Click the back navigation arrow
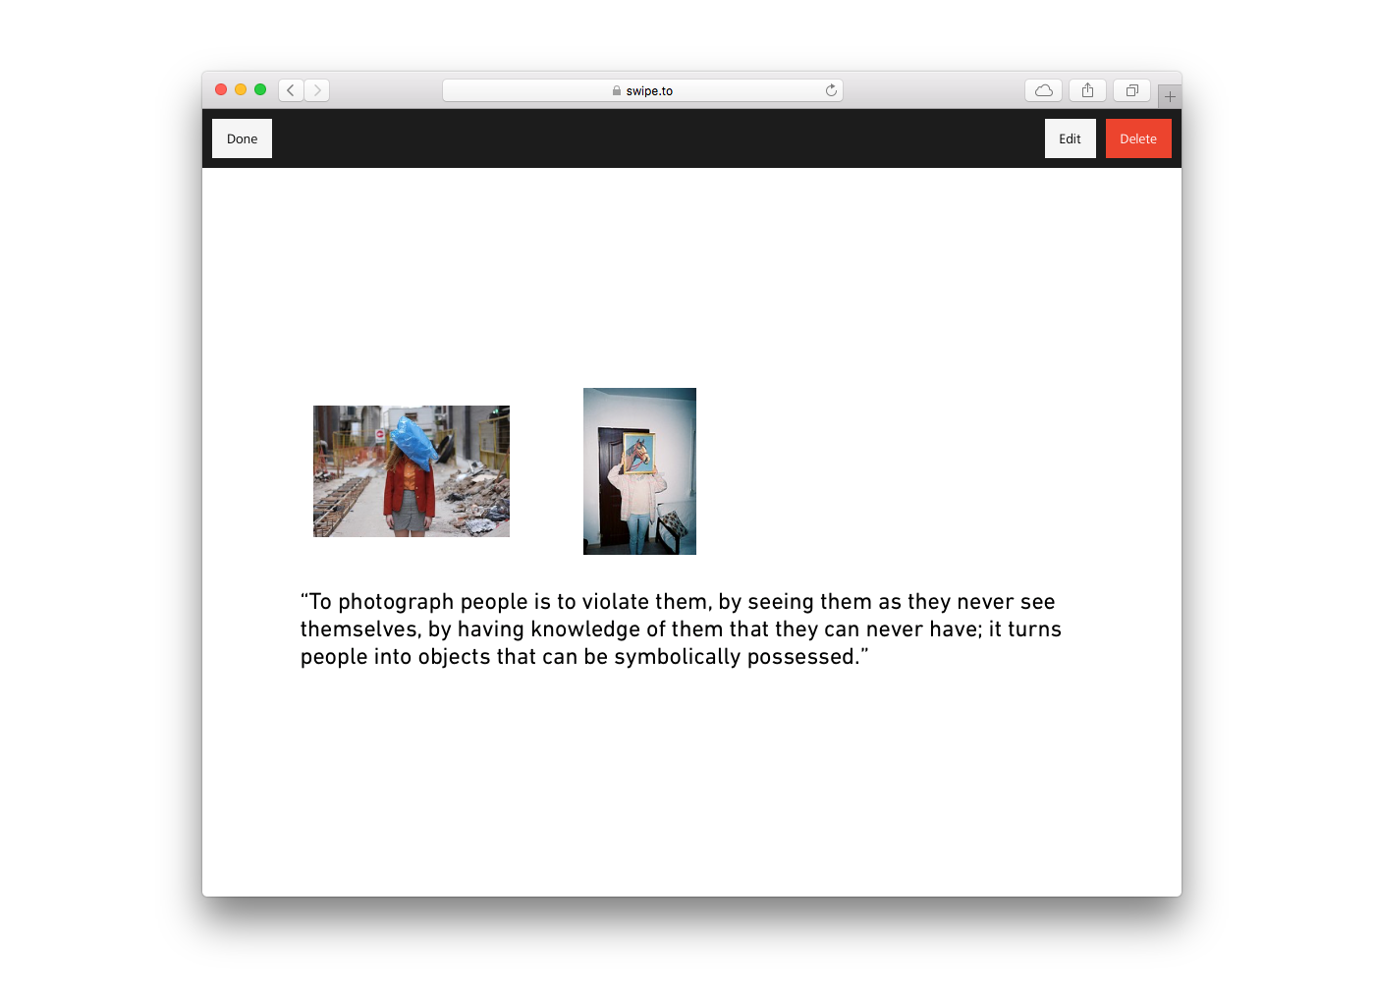 tap(291, 89)
